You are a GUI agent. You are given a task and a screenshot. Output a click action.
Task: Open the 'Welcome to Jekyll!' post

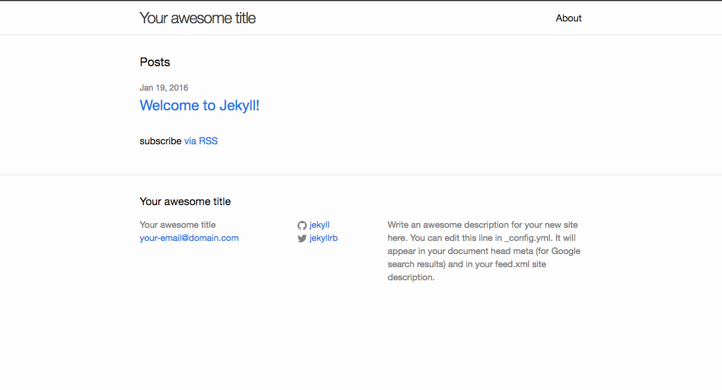point(199,106)
